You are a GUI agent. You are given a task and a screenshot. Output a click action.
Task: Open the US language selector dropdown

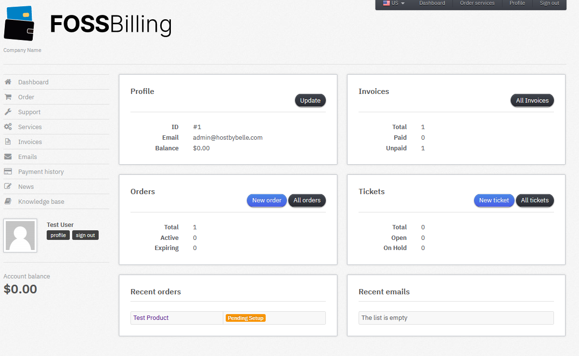[393, 3]
